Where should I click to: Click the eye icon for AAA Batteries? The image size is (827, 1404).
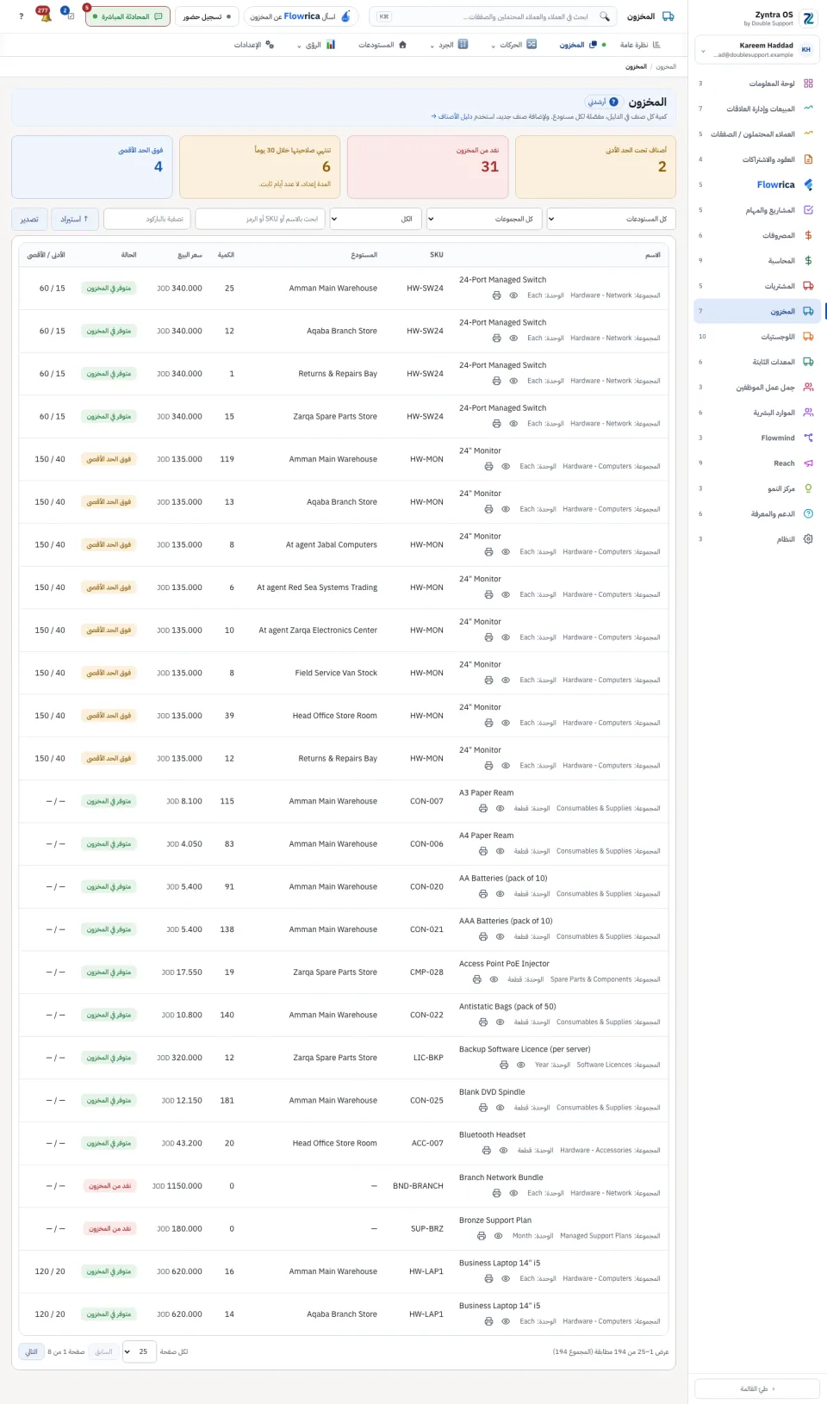pos(500,936)
